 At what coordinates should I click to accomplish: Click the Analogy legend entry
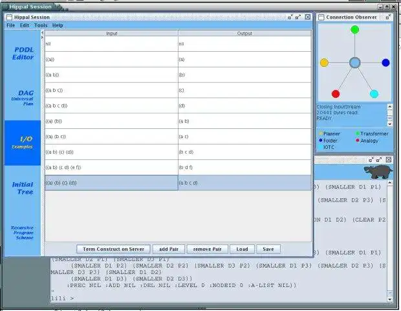(367, 141)
